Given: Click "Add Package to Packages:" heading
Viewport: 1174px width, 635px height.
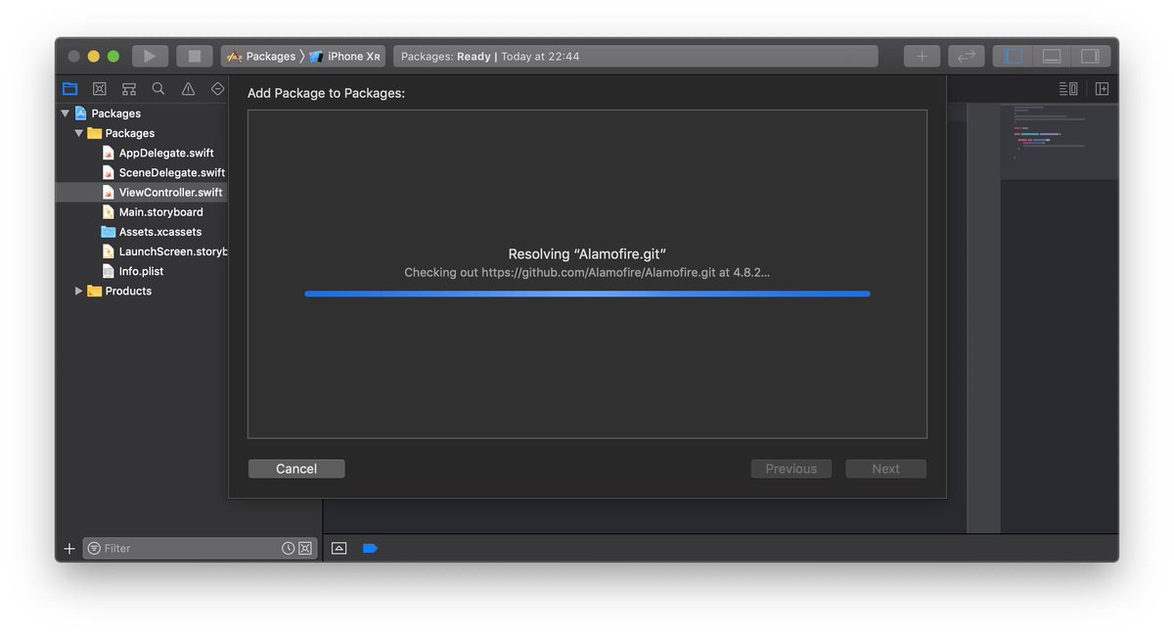Looking at the screenshot, I should [326, 93].
